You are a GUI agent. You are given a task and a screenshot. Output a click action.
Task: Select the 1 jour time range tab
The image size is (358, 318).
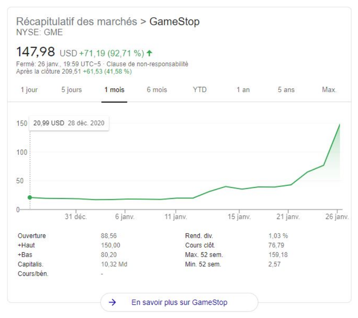(29, 90)
